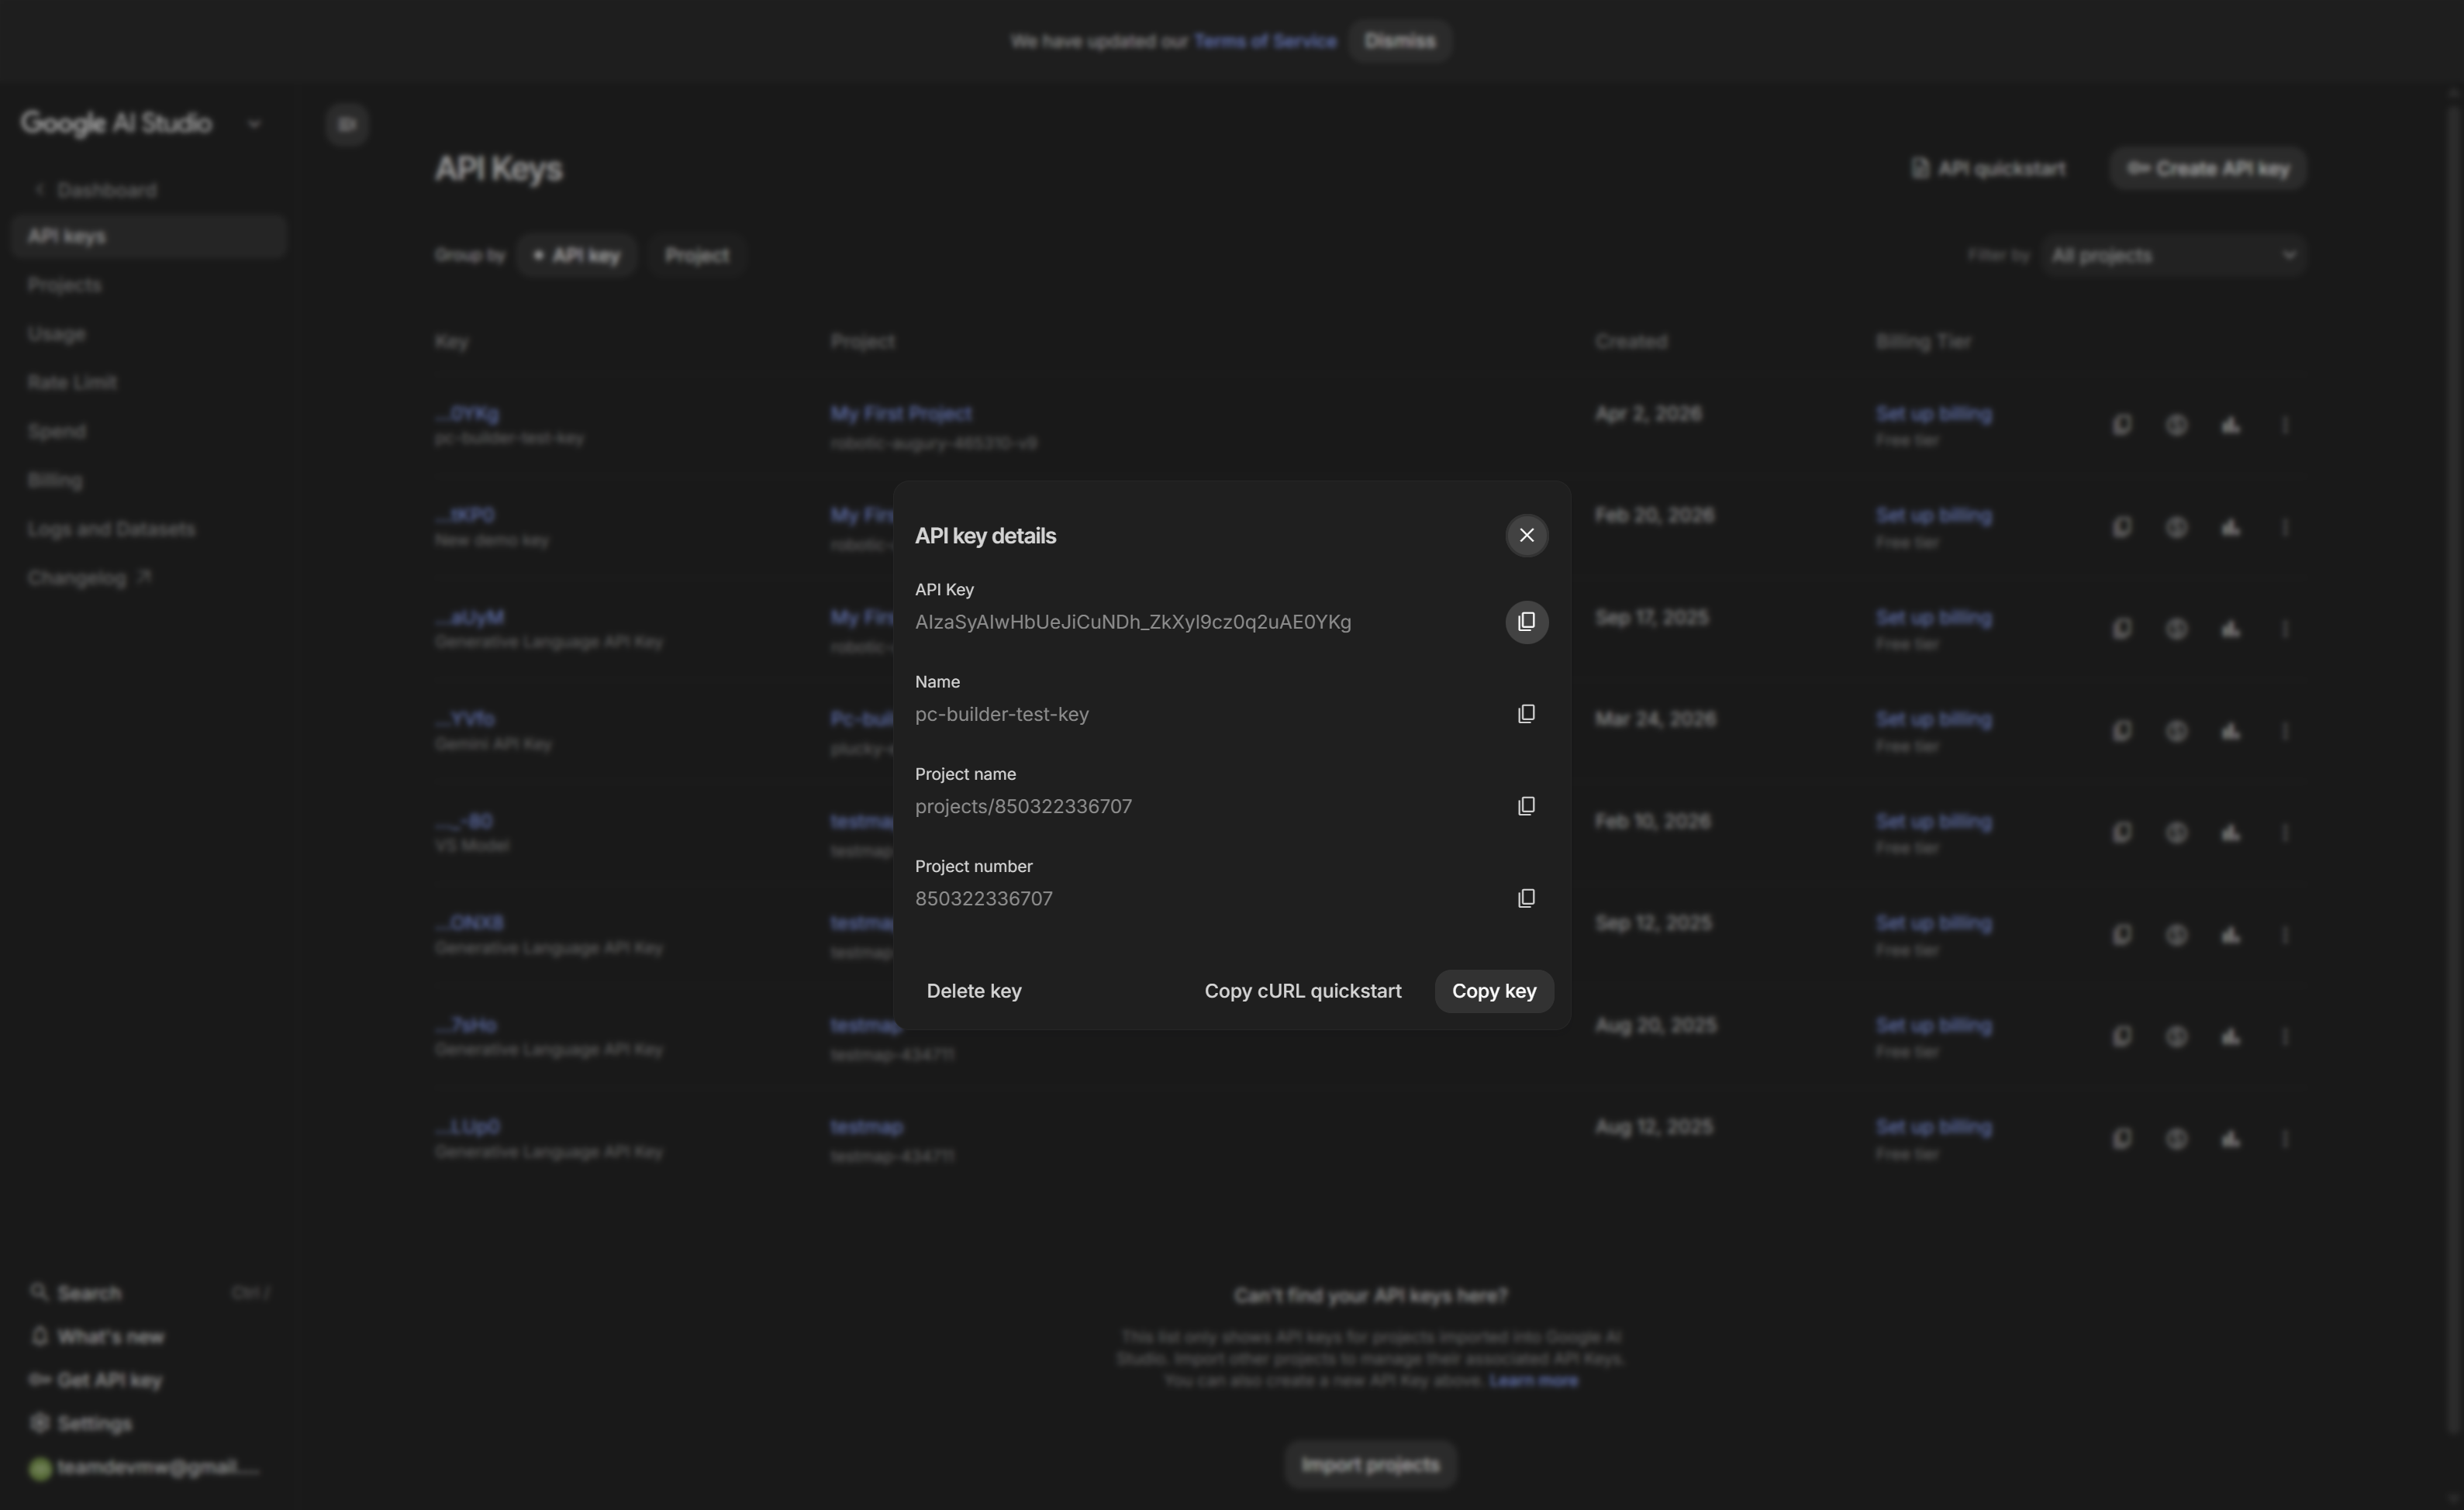Click Copy cURL quickstart
Screen dimensions: 2464x1510
[x=1303, y=991]
